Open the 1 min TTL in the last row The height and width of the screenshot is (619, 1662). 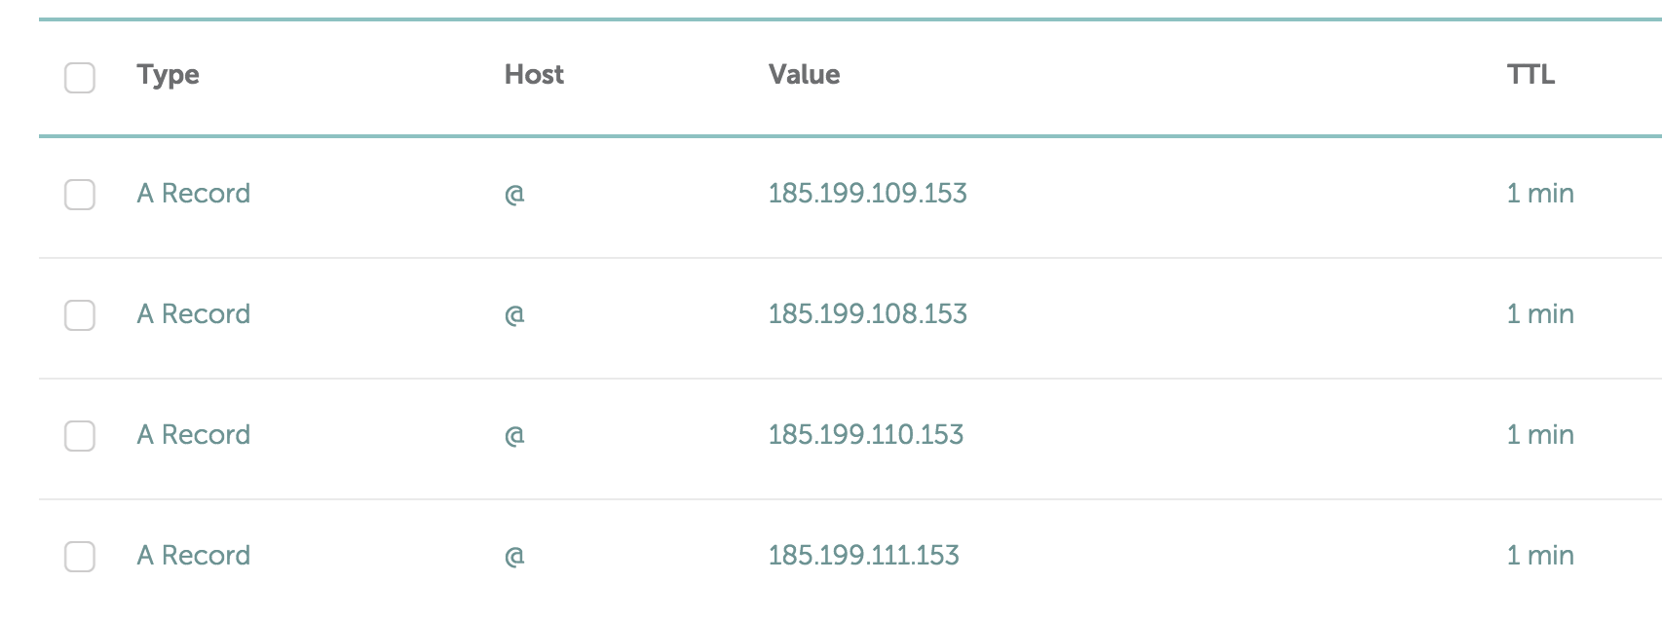click(x=1540, y=555)
